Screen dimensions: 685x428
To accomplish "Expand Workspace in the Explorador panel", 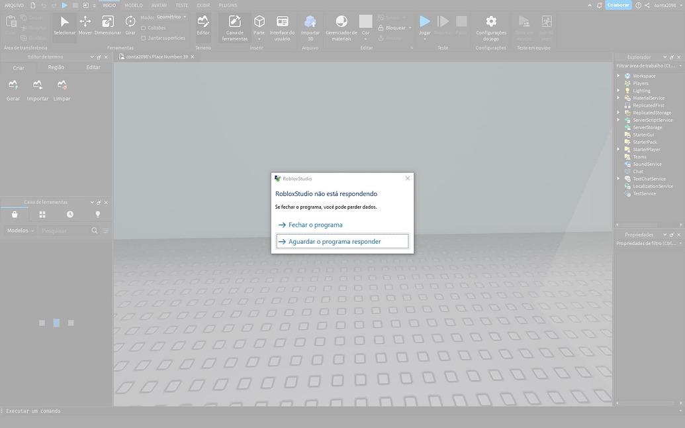I will [x=618, y=76].
